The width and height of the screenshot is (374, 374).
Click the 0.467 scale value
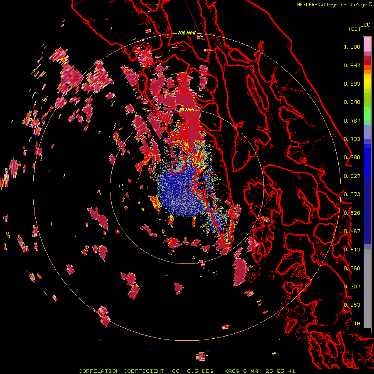coord(352,231)
